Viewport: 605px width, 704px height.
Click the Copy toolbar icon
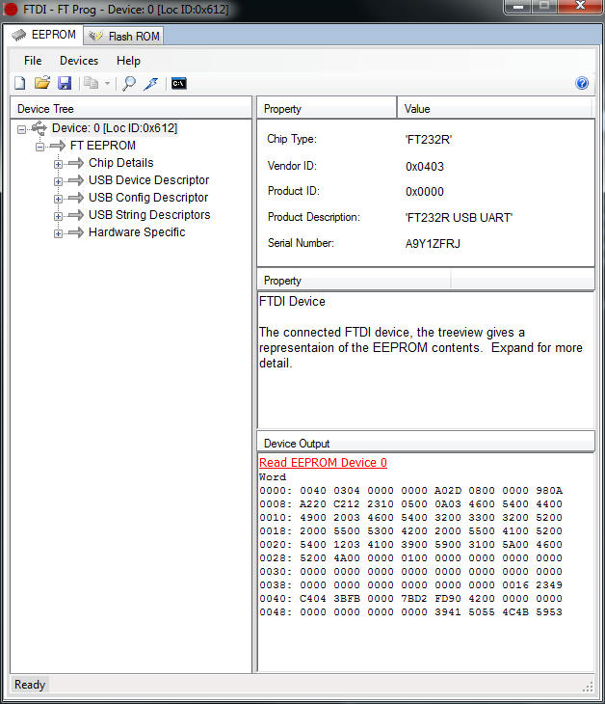pyautogui.click(x=92, y=84)
